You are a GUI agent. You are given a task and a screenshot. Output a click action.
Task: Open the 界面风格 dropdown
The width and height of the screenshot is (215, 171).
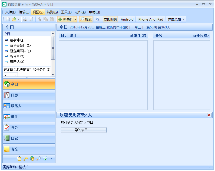pos(176,19)
